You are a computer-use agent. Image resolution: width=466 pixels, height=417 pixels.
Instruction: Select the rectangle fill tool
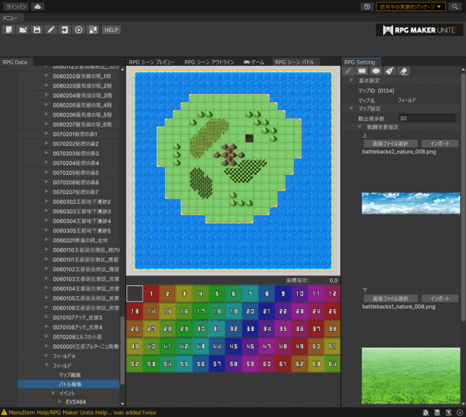click(x=362, y=71)
